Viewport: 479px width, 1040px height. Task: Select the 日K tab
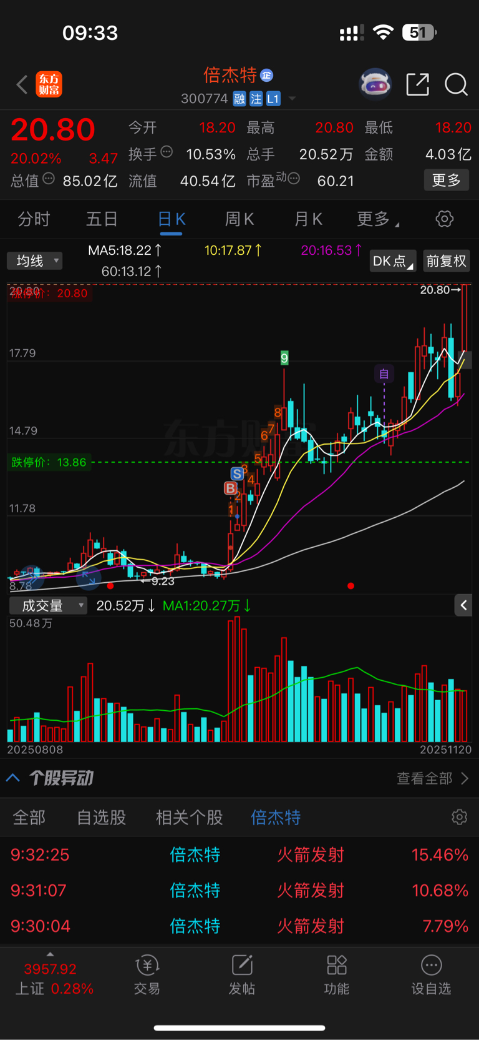point(172,219)
